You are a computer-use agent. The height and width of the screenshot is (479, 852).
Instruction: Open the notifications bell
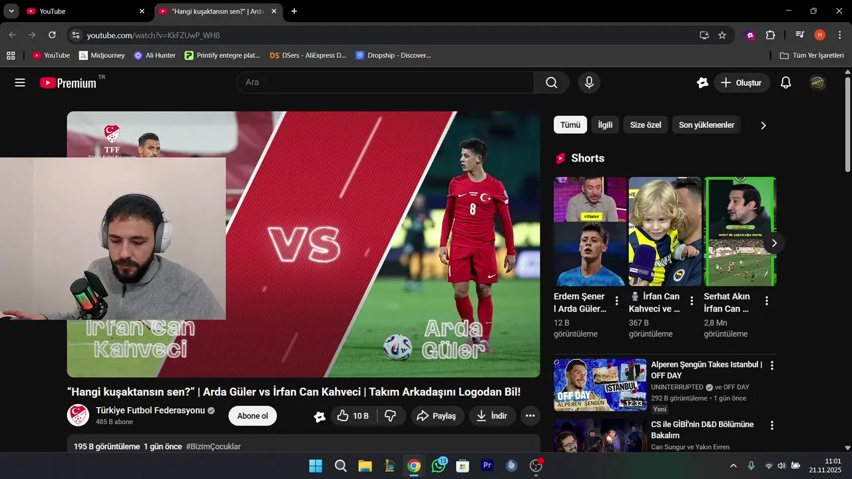pos(785,82)
